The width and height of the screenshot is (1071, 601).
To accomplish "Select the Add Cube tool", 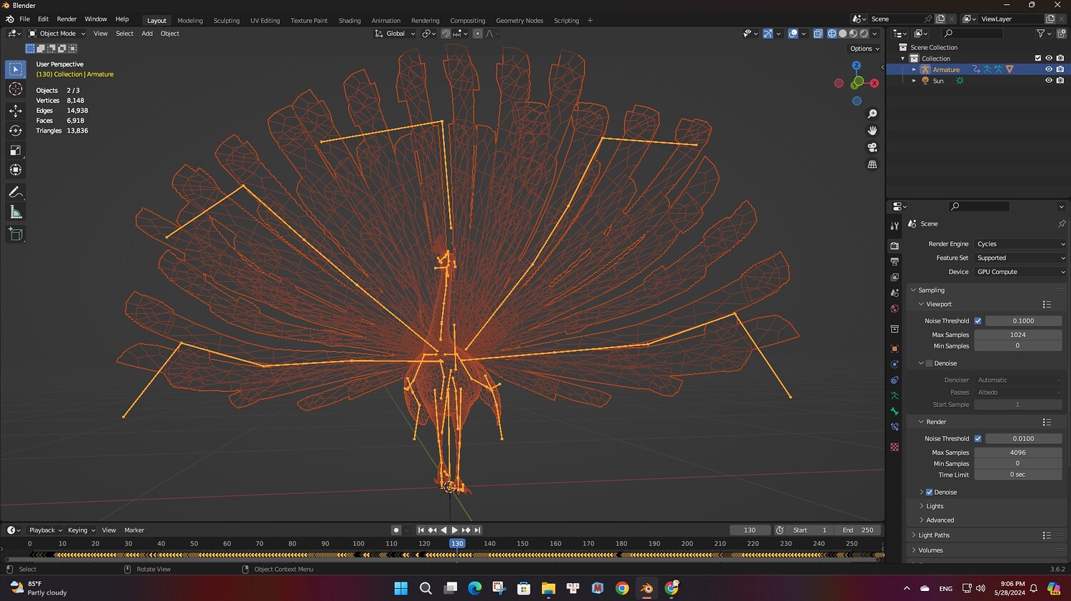I will pyautogui.click(x=15, y=234).
